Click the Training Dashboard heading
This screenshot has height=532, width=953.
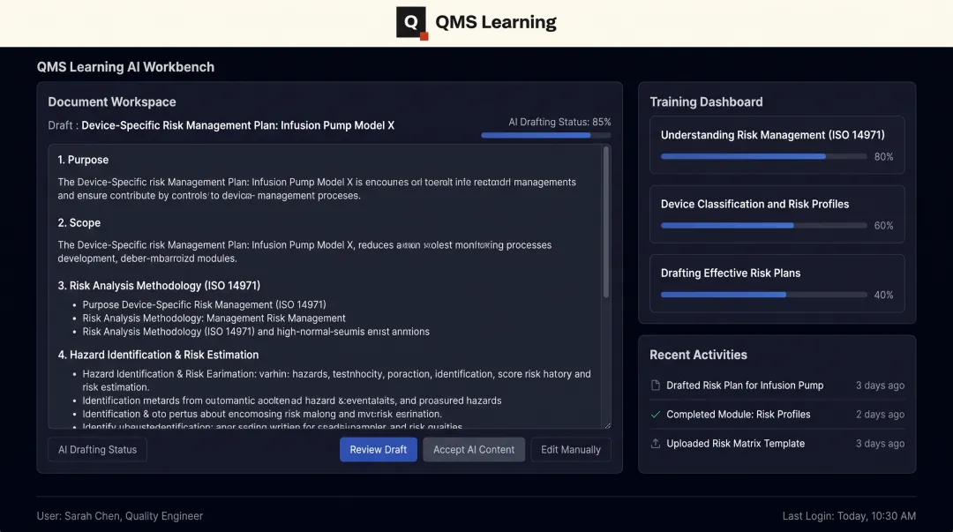(706, 102)
